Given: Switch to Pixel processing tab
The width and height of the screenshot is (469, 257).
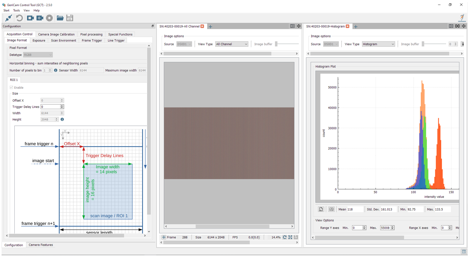Looking at the screenshot, I should tap(91, 34).
